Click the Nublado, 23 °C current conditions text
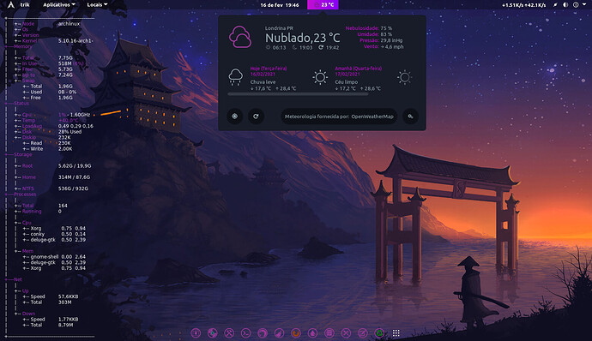592x341 pixels. coord(302,38)
